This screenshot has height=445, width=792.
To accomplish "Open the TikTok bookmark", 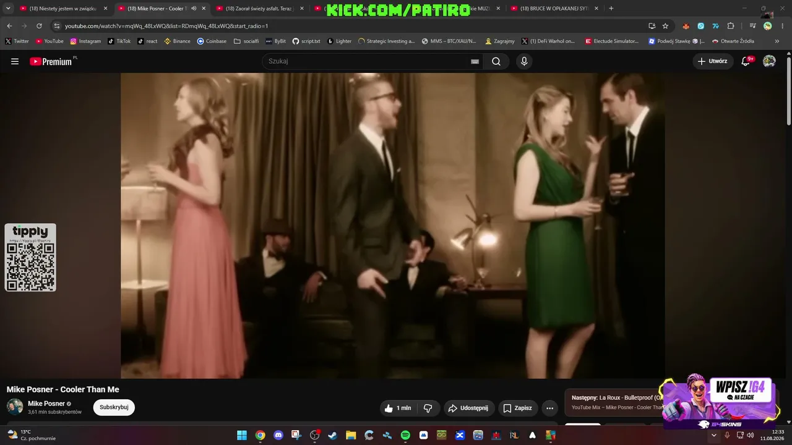I will click(x=119, y=41).
